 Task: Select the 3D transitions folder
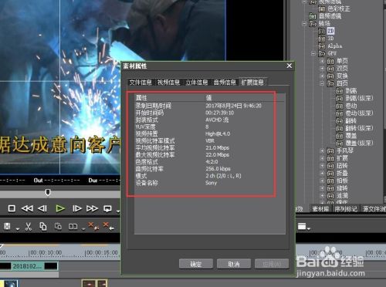pyautogui.click(x=330, y=39)
